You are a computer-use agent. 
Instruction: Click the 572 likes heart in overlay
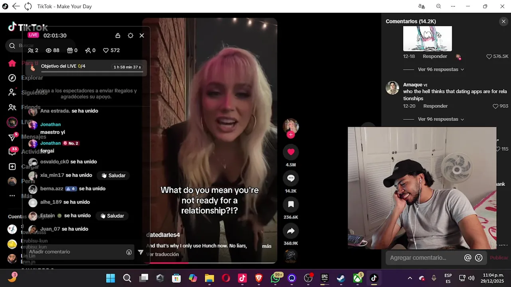pyautogui.click(x=111, y=50)
